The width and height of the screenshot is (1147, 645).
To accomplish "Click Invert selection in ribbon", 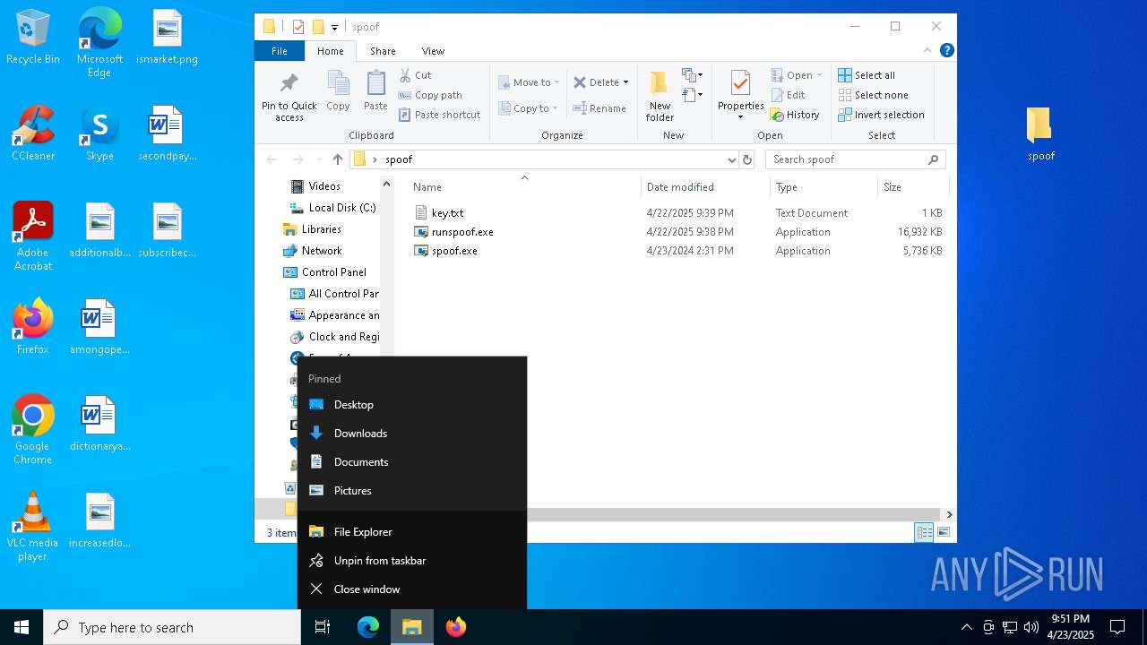I will [x=881, y=115].
